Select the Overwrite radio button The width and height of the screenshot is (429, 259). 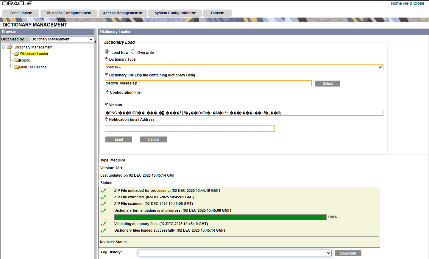coord(134,52)
